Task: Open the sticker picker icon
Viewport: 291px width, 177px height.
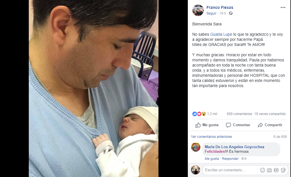Action: 283,170
